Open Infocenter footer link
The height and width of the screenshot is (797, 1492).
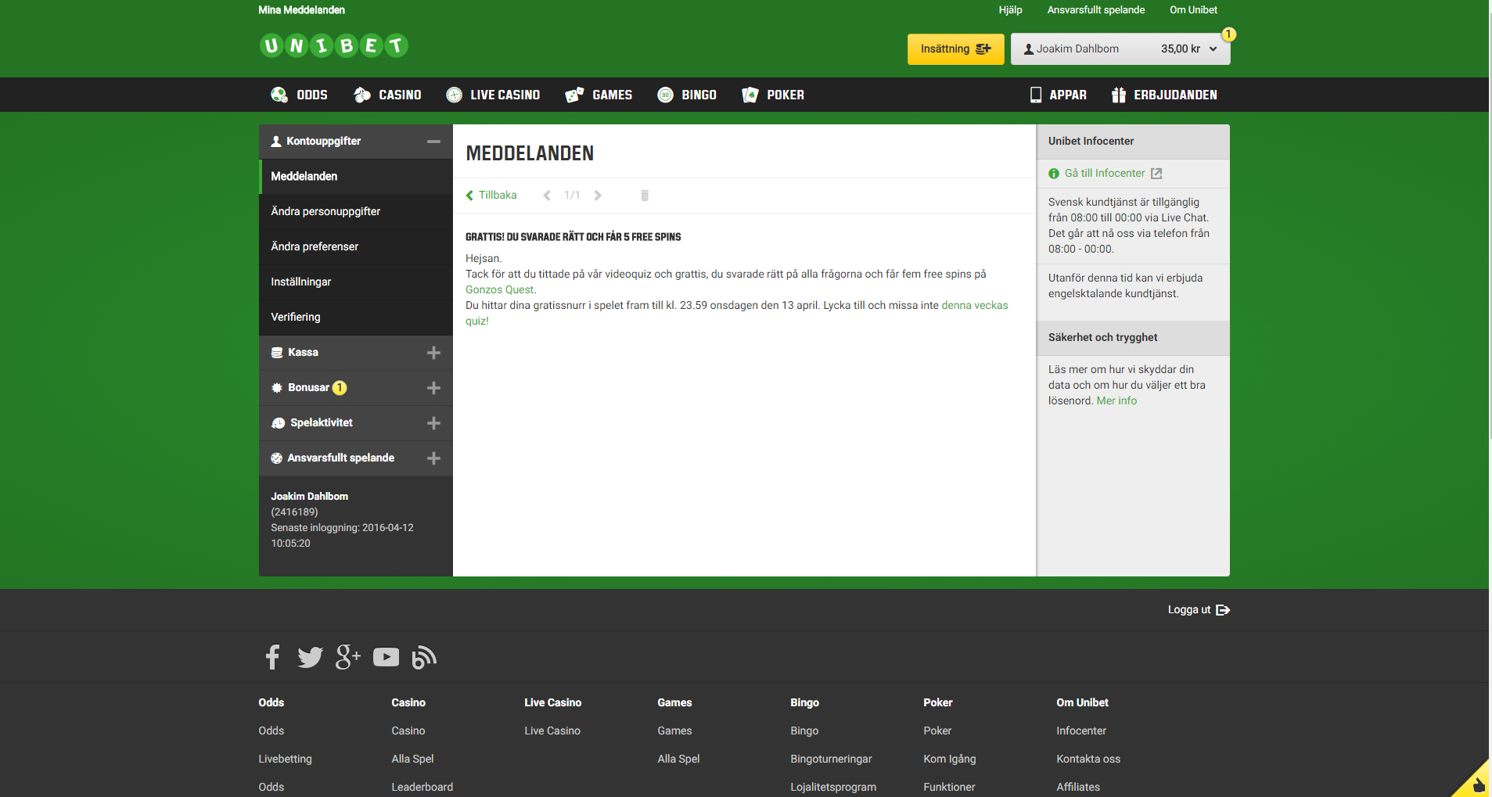click(x=1081, y=731)
